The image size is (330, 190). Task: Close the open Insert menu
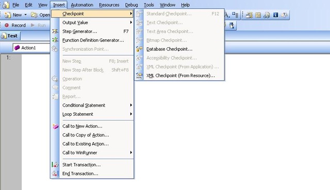59,5
